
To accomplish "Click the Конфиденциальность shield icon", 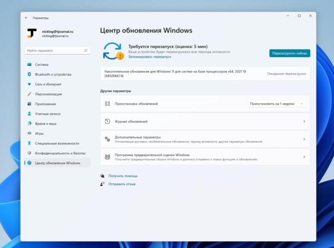I will (30, 153).
